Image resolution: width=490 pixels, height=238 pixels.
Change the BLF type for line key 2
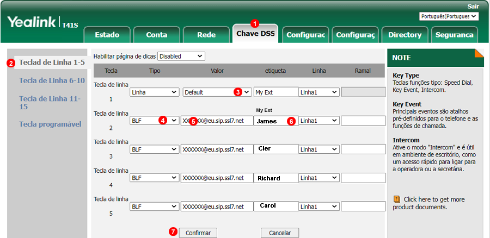[154, 121]
